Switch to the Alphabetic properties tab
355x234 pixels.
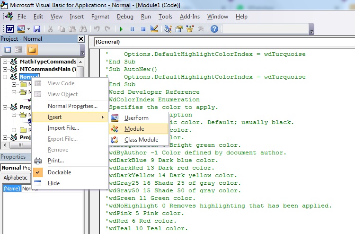tap(16, 178)
